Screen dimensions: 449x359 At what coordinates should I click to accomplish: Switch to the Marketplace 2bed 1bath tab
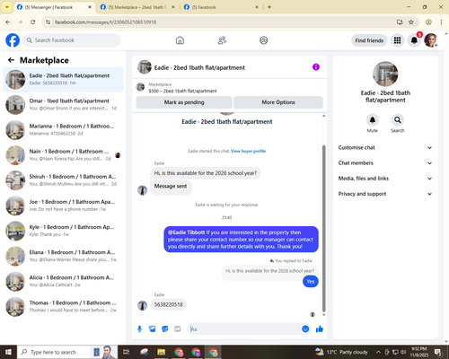click(x=138, y=7)
